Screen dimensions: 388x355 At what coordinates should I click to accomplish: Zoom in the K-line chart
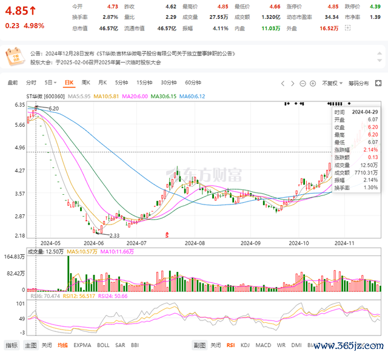pyautogui.click(x=313, y=84)
